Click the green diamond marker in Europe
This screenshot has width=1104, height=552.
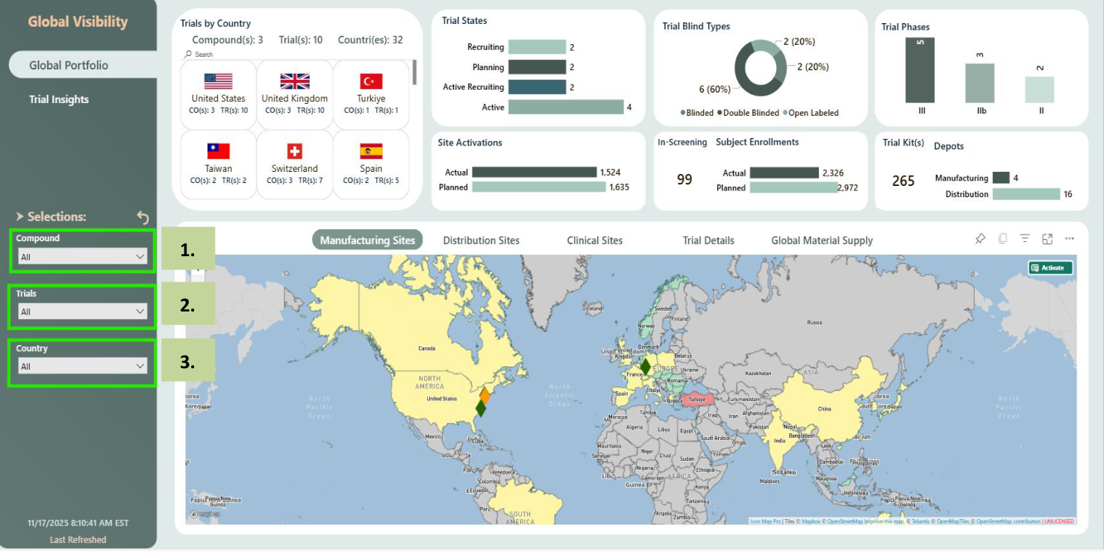645,366
